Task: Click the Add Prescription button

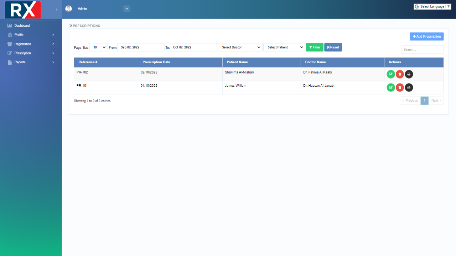Action: point(426,37)
